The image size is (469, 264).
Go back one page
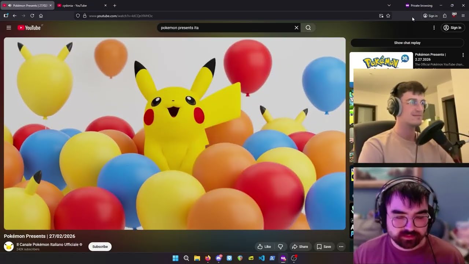pyautogui.click(x=15, y=16)
